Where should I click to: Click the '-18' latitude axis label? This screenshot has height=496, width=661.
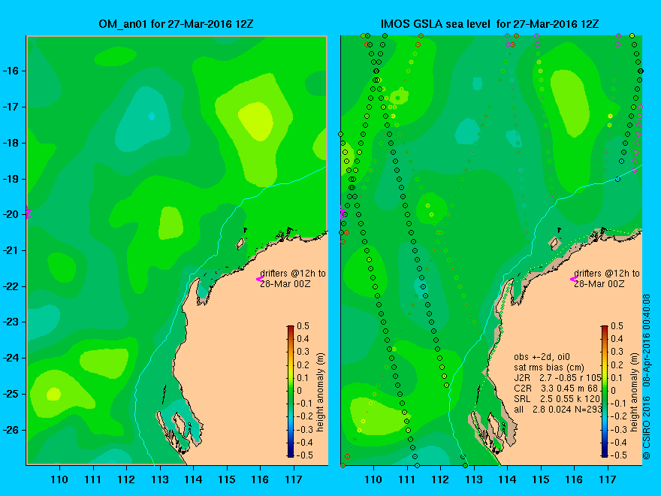point(11,143)
